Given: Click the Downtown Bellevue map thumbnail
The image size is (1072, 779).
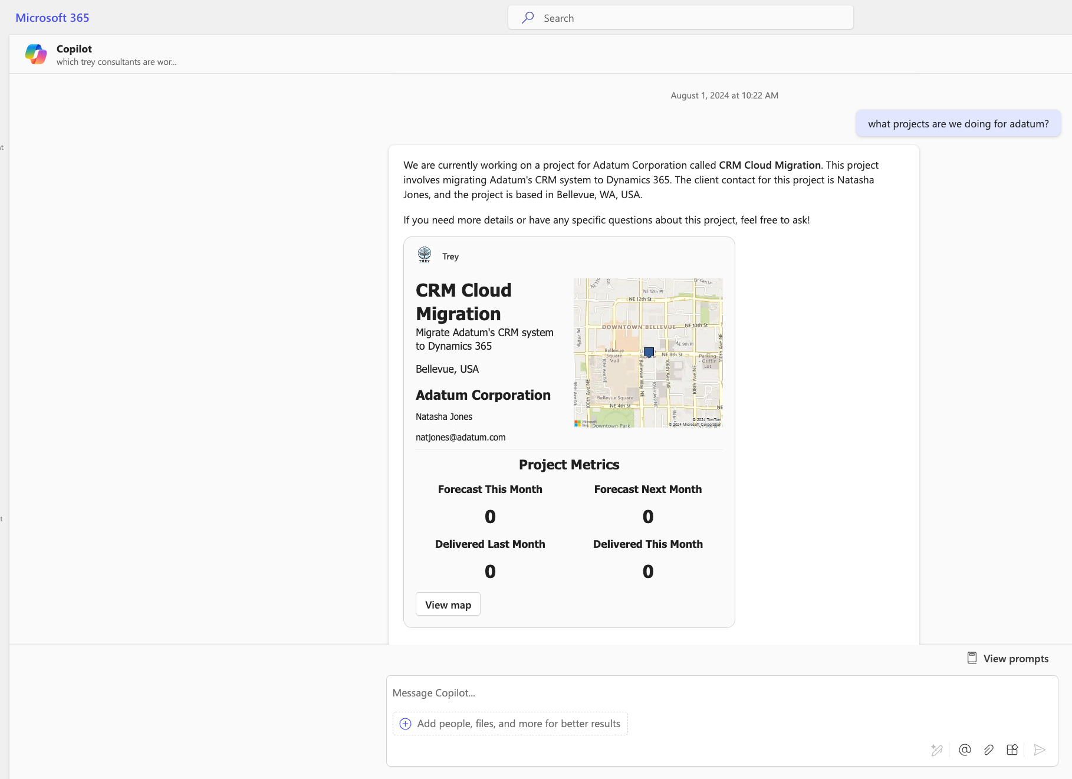Looking at the screenshot, I should tap(648, 353).
